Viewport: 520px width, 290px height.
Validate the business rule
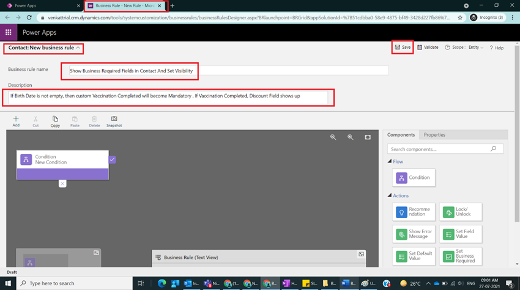click(428, 48)
